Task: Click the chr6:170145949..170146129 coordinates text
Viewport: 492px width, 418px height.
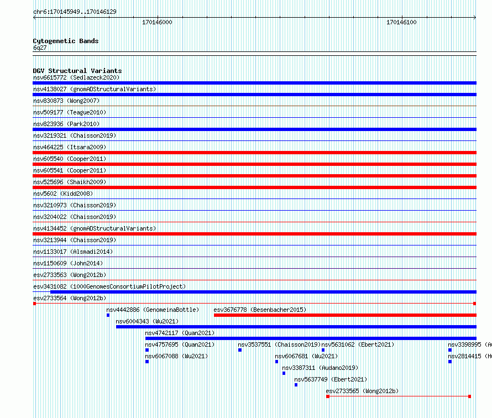Action: [x=75, y=12]
